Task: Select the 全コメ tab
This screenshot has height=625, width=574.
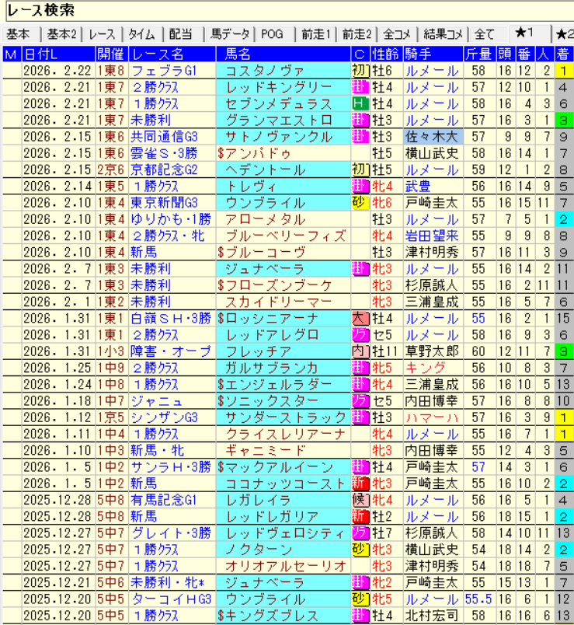Action: (397, 35)
